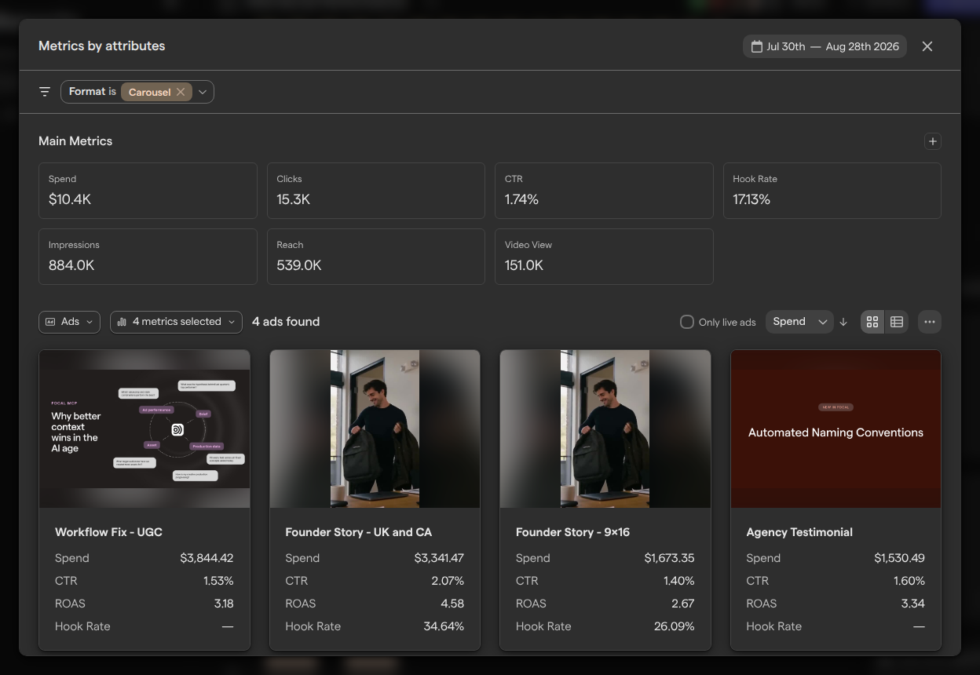Click the Main Metrics heading
The image size is (980, 675).
tap(75, 141)
